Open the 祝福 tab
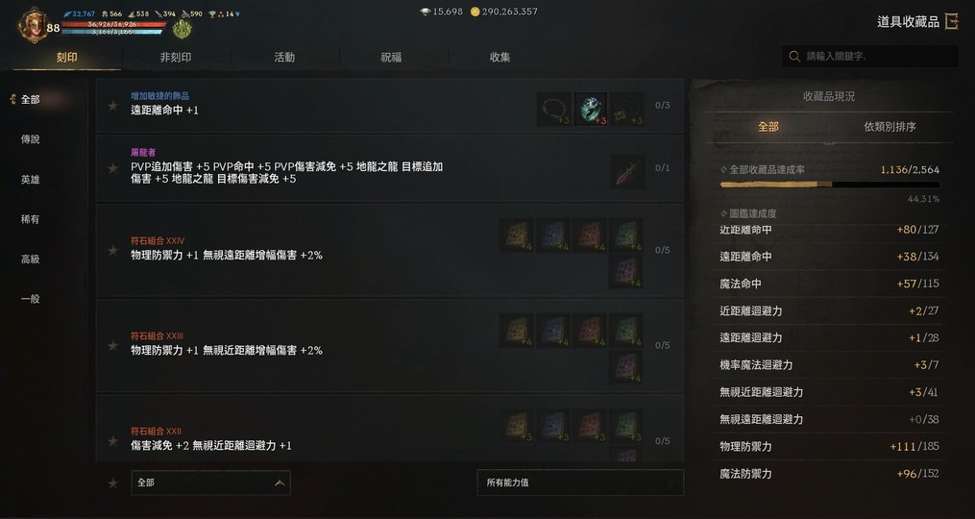975x519 pixels. tap(391, 58)
